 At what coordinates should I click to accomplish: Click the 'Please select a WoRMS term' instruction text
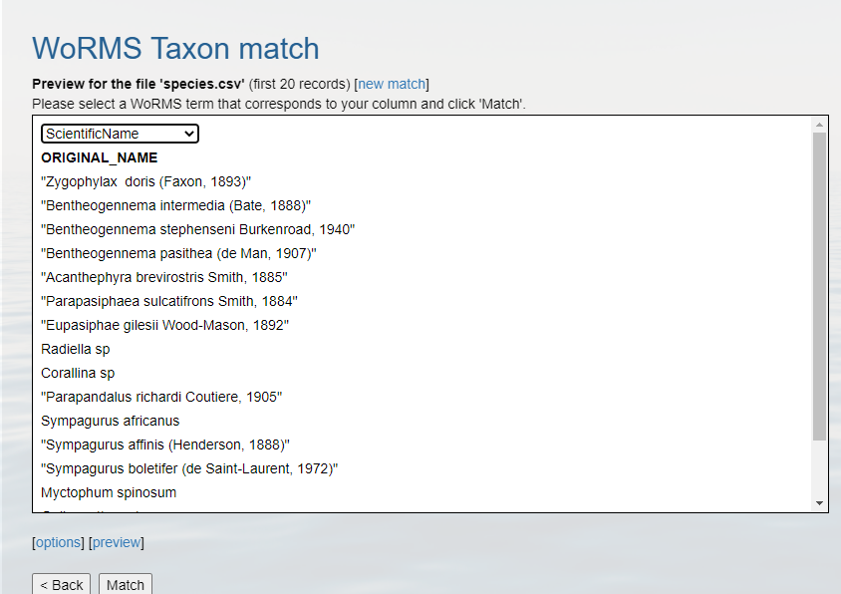click(279, 104)
